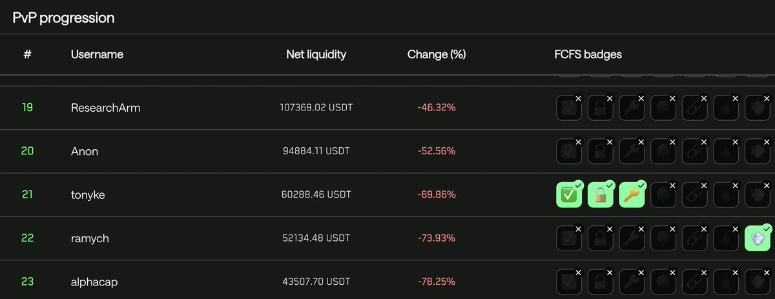Click alphacap's locked checkmark badge
The height and width of the screenshot is (299, 775).
[x=569, y=282]
